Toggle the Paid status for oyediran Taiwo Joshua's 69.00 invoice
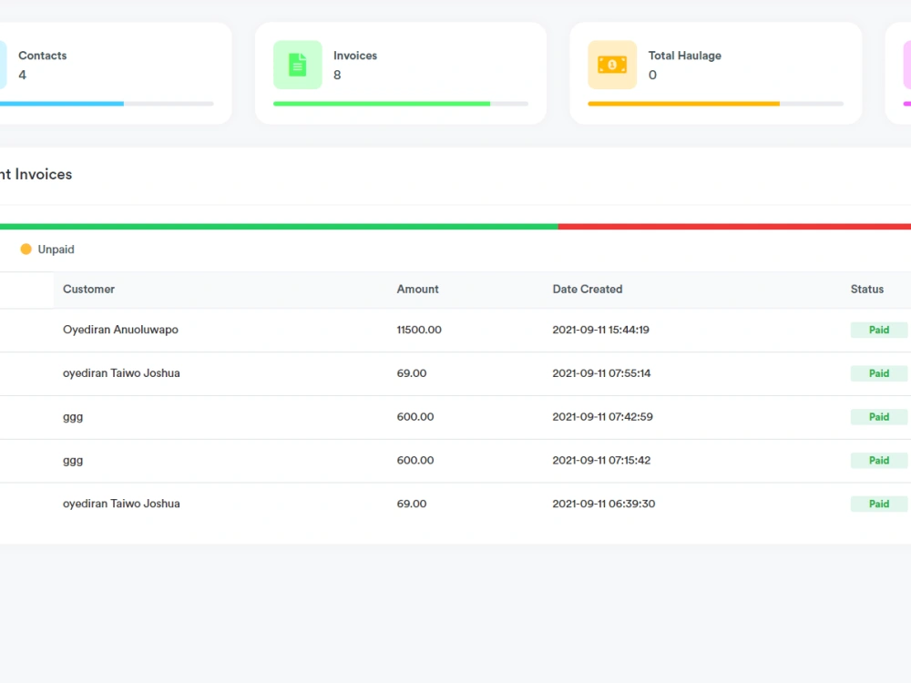The width and height of the screenshot is (911, 683). tap(878, 373)
